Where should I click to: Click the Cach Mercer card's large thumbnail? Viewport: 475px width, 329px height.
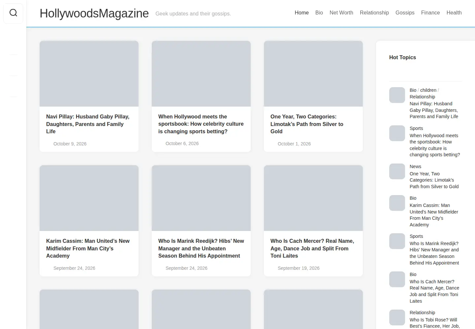[x=313, y=198]
